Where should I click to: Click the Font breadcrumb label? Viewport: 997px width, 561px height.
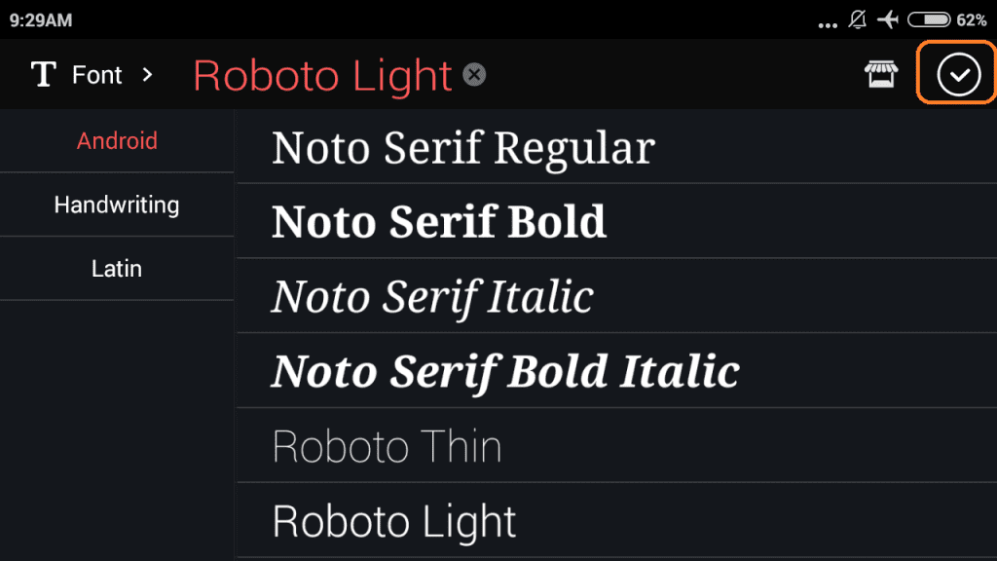(x=97, y=75)
